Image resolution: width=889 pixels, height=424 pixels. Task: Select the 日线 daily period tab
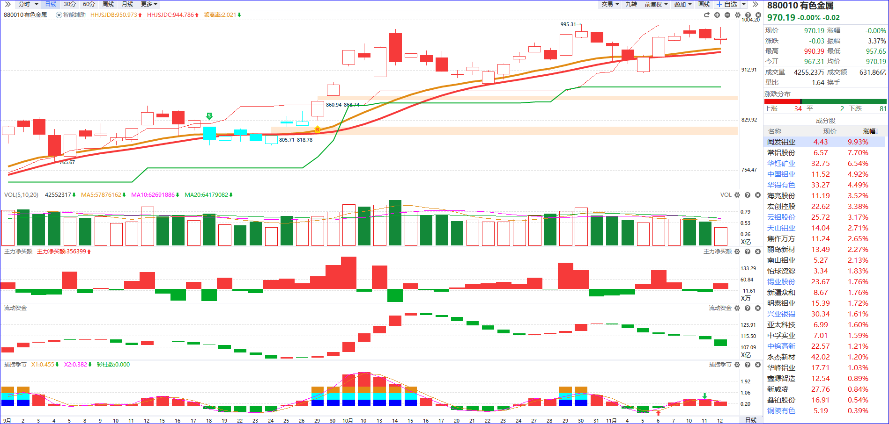click(x=51, y=4)
